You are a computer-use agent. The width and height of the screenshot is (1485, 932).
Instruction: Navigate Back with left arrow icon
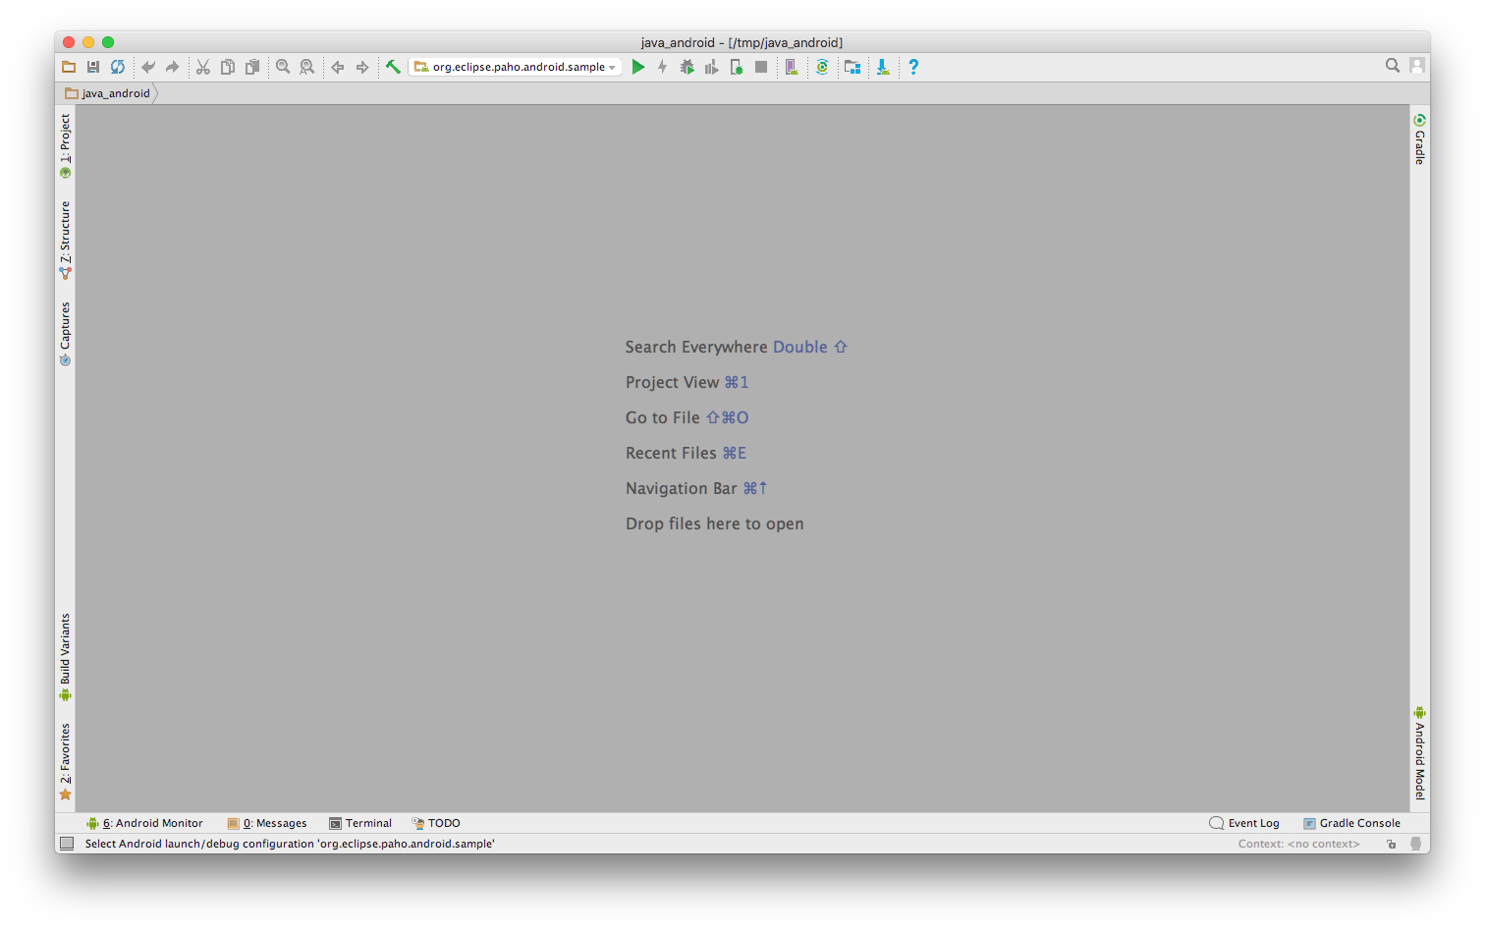pos(338,67)
